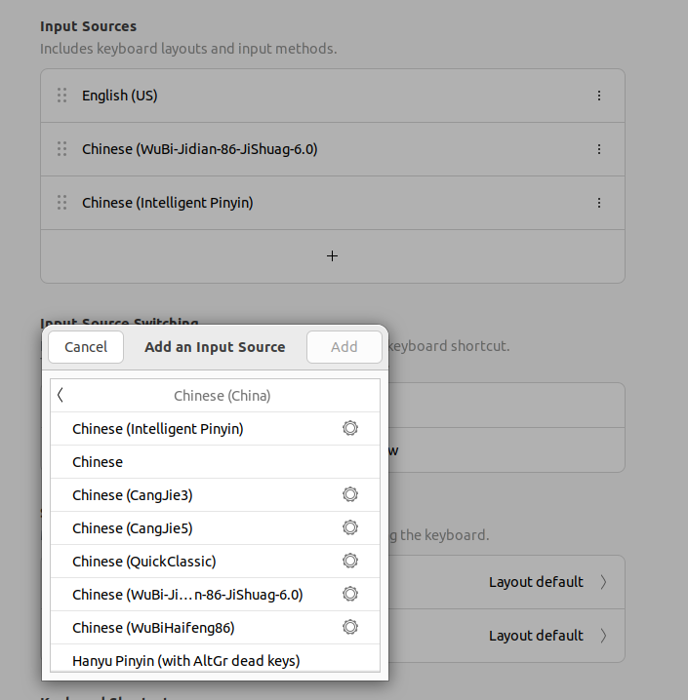Open three-dot menu for Chinese (WuBi-Jidian-86-JiShuag-6.0)
688x700 pixels.
(x=598, y=149)
